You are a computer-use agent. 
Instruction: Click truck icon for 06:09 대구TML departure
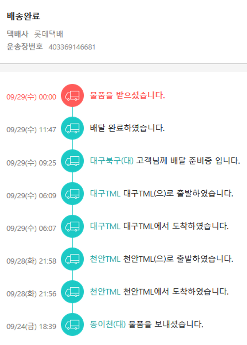72,194
